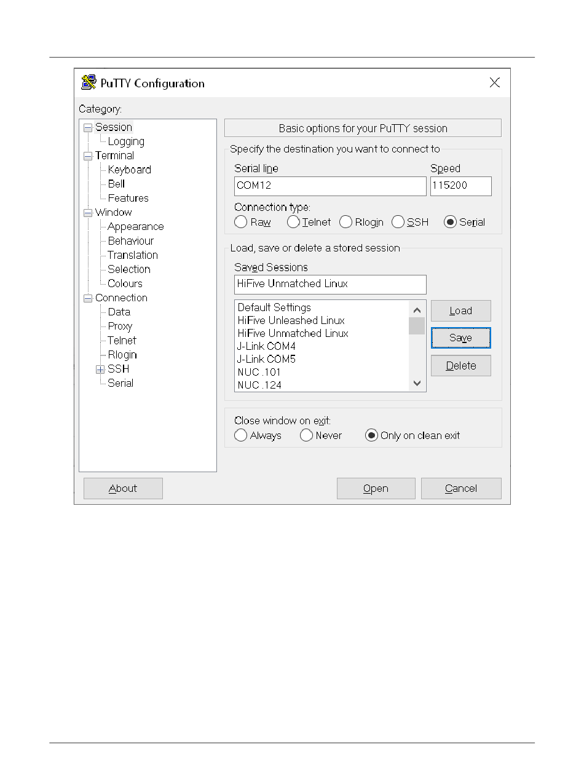Open the Terminal category
584x771 pixels.
pyautogui.click(x=114, y=156)
